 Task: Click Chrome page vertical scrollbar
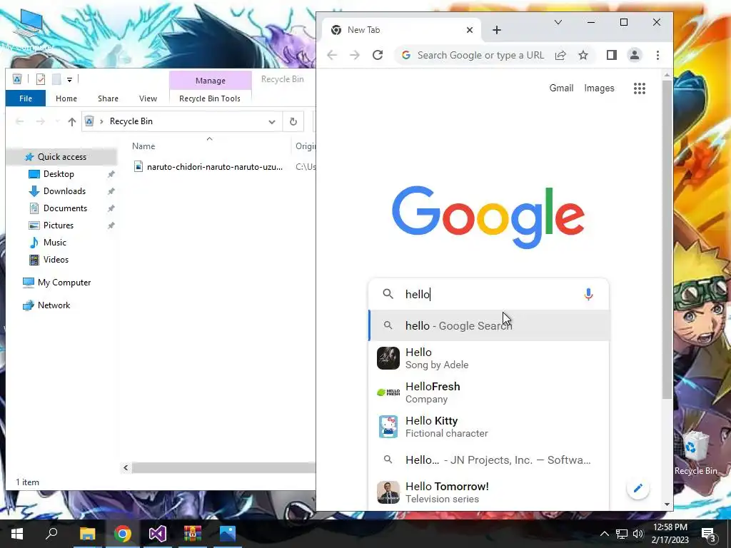[667, 240]
